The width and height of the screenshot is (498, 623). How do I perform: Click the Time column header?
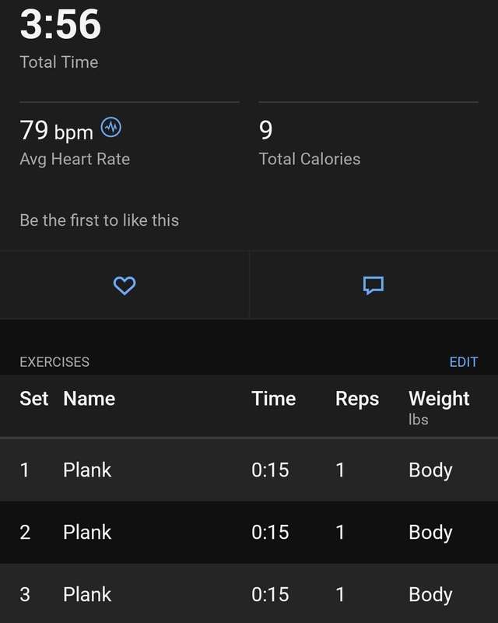point(274,399)
